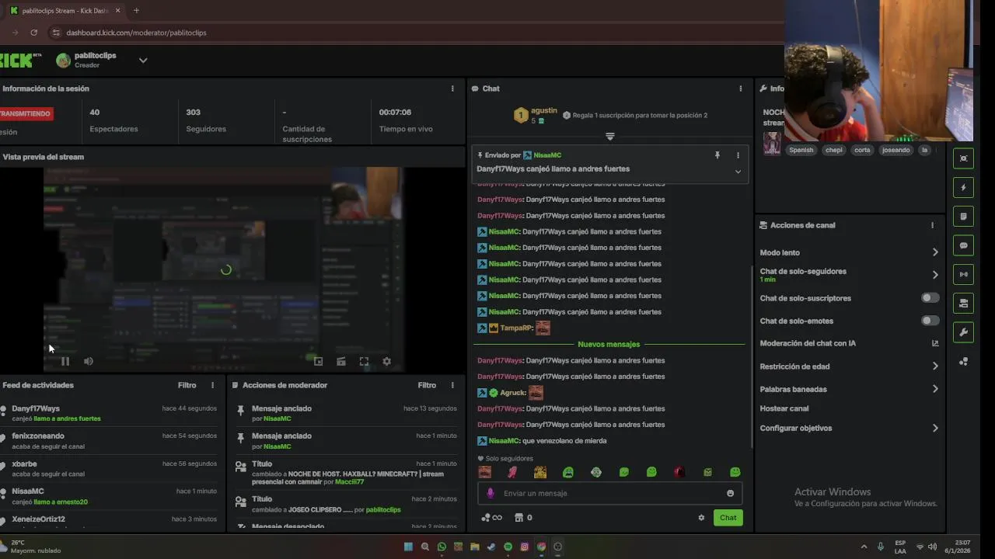Open stream preview settings gear

point(386,361)
